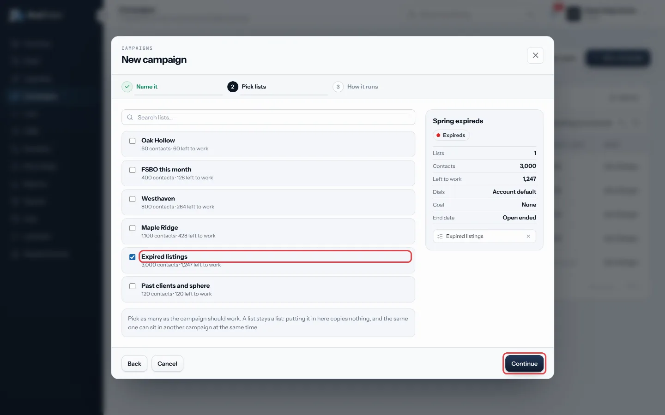Remove the Expired listings chip via its x icon

[528, 236]
